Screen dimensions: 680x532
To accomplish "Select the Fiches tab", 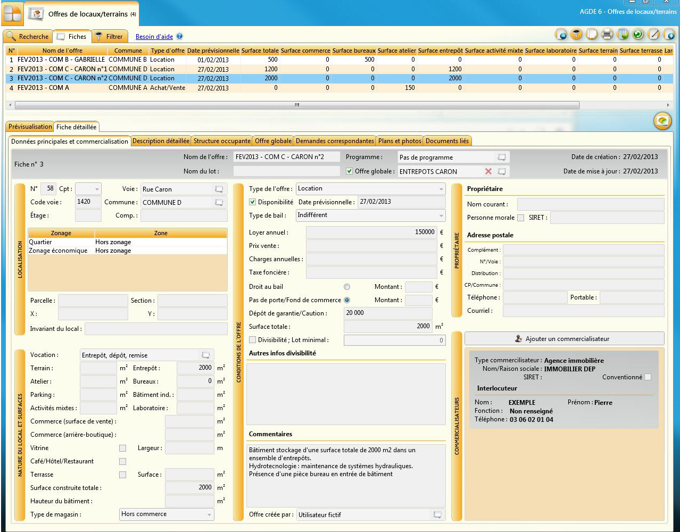I will tap(72, 36).
